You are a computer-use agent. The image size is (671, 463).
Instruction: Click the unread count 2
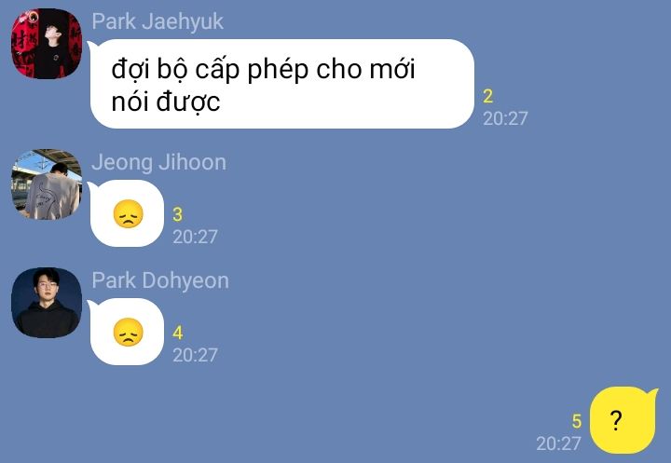point(487,96)
